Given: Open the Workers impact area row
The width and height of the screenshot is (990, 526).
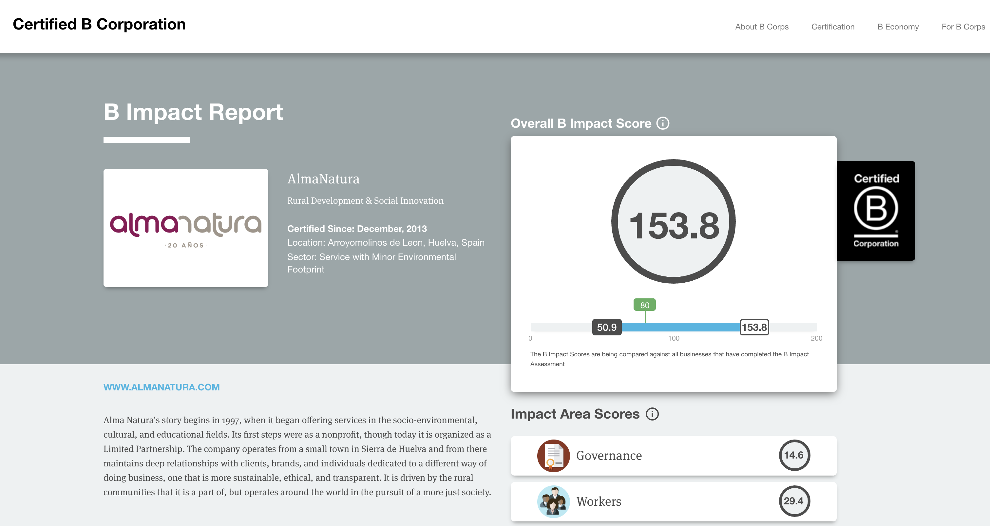Looking at the screenshot, I should point(673,501).
